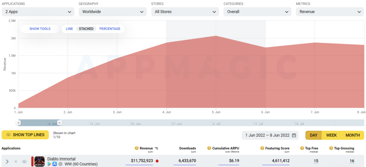This screenshot has width=366, height=167.
Task: Click the Revenue column help icon
Action: [x=137, y=148]
